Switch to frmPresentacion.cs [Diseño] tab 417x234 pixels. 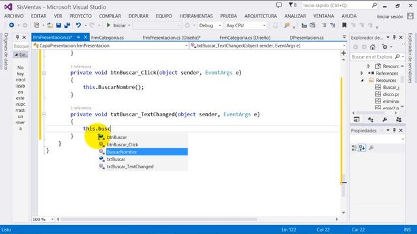(x=172, y=38)
